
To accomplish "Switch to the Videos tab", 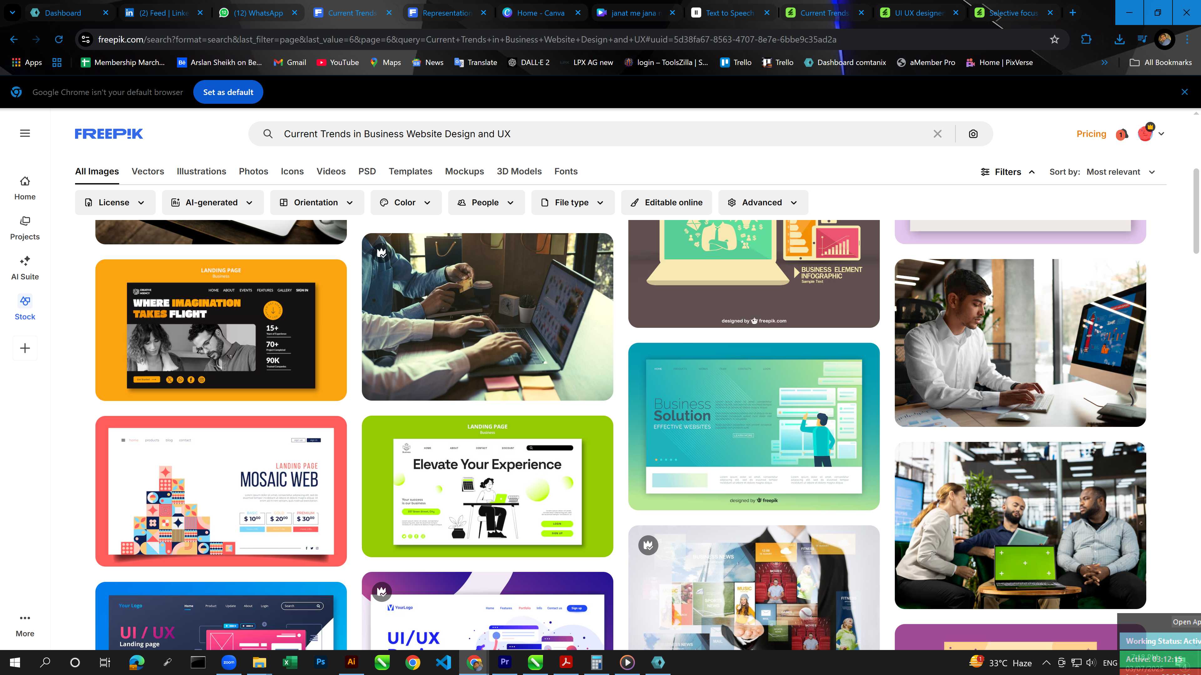I will pos(331,171).
